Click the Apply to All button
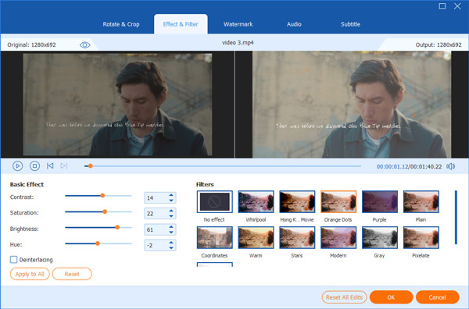This screenshot has width=469, height=309. [30, 274]
